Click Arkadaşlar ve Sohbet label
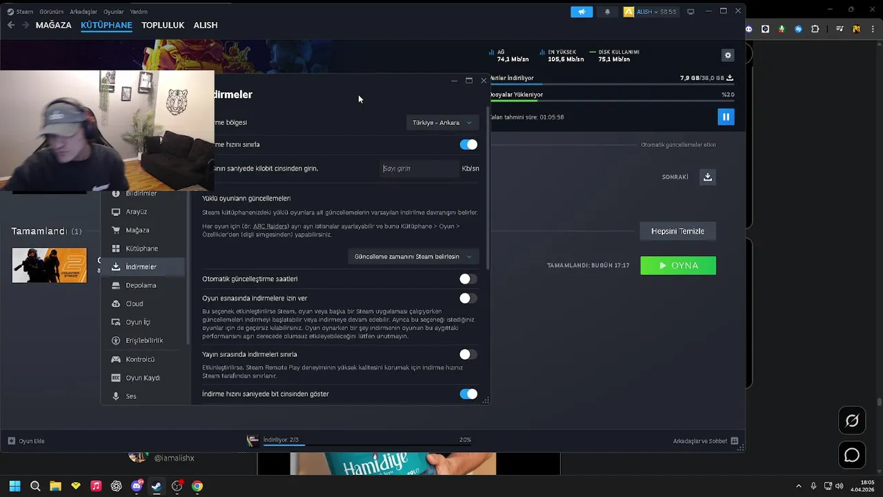Viewport: 883px width, 497px height. point(699,441)
